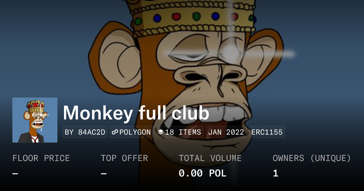Image resolution: width=364 pixels, height=191 pixels.
Task: Select the 18 ITEMS text
Action: point(183,132)
